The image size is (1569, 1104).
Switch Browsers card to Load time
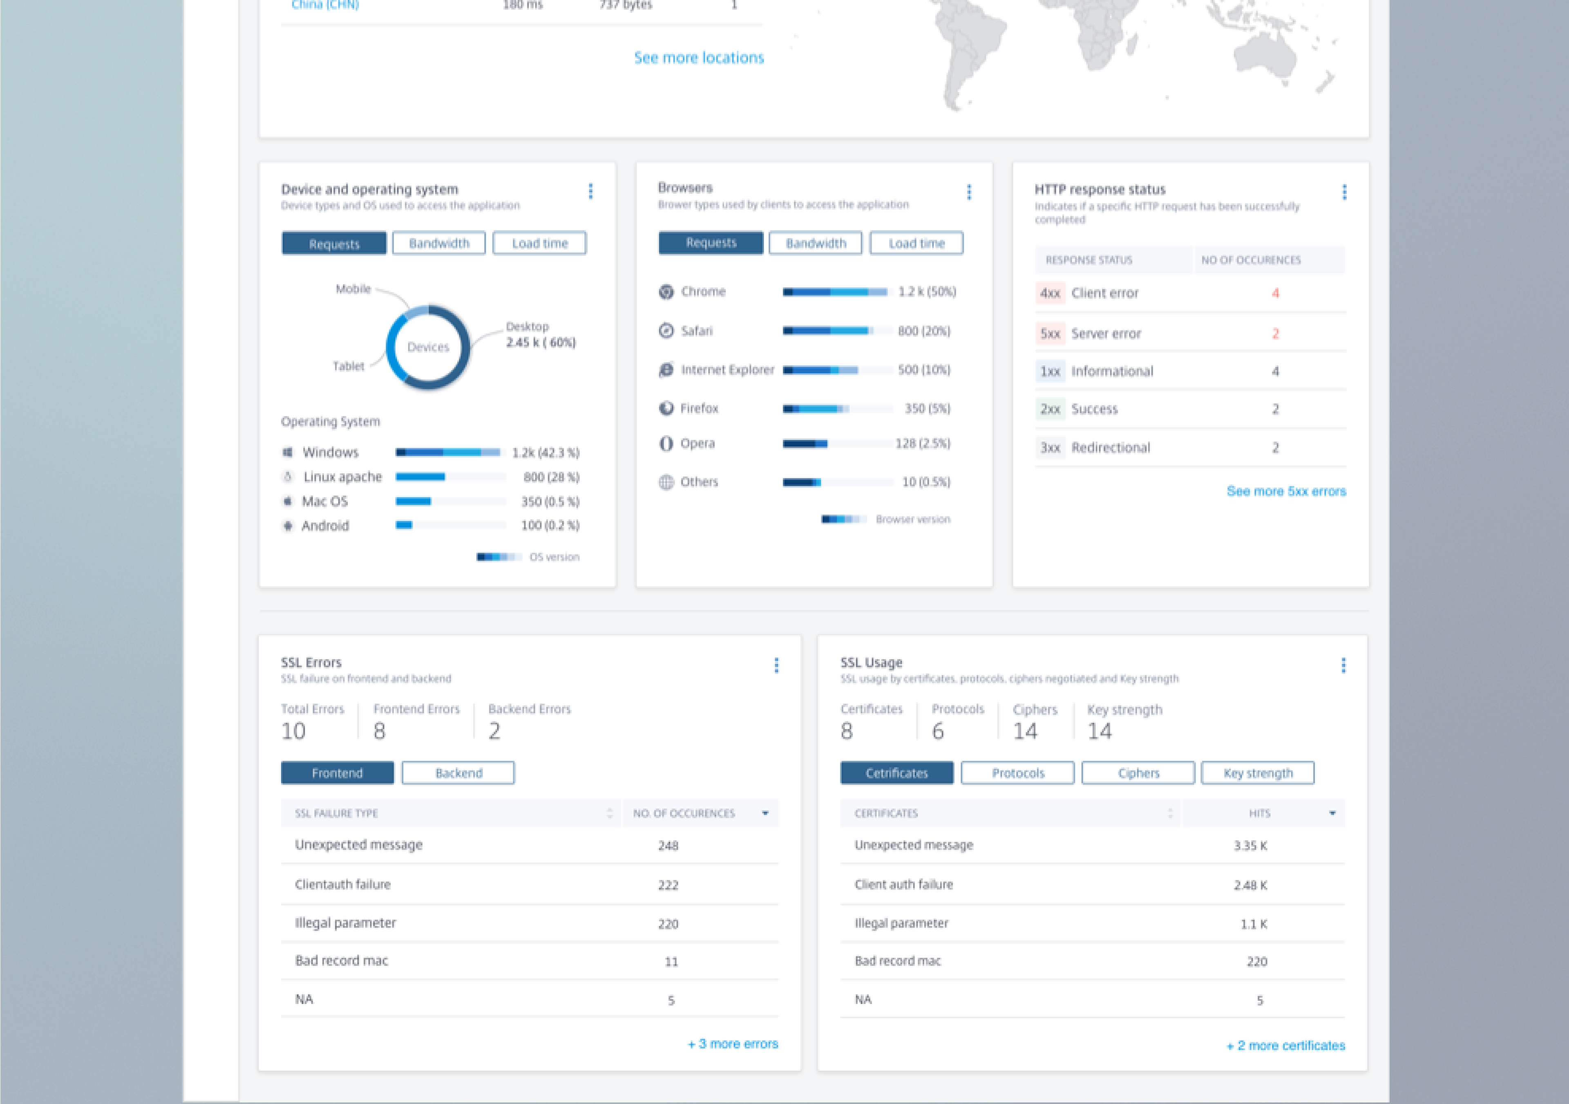(x=916, y=243)
